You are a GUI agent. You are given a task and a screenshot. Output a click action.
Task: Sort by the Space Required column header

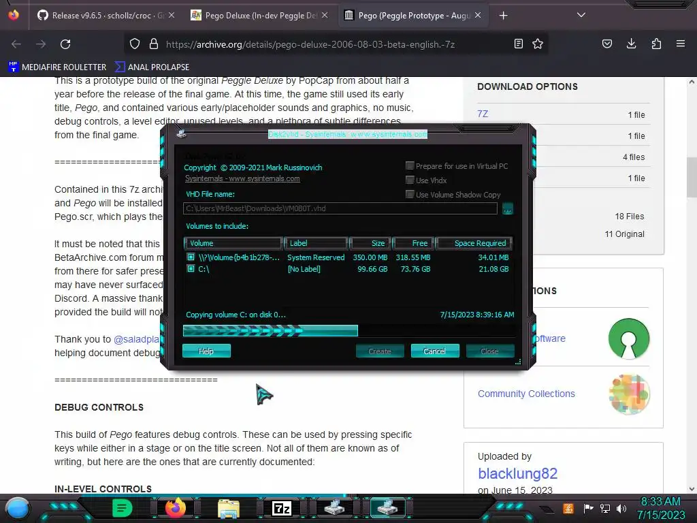point(474,243)
